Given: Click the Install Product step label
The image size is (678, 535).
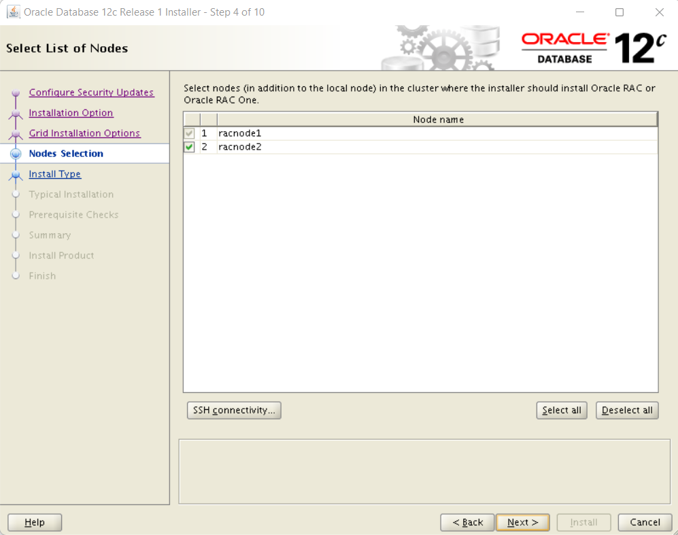Looking at the screenshot, I should pos(61,255).
